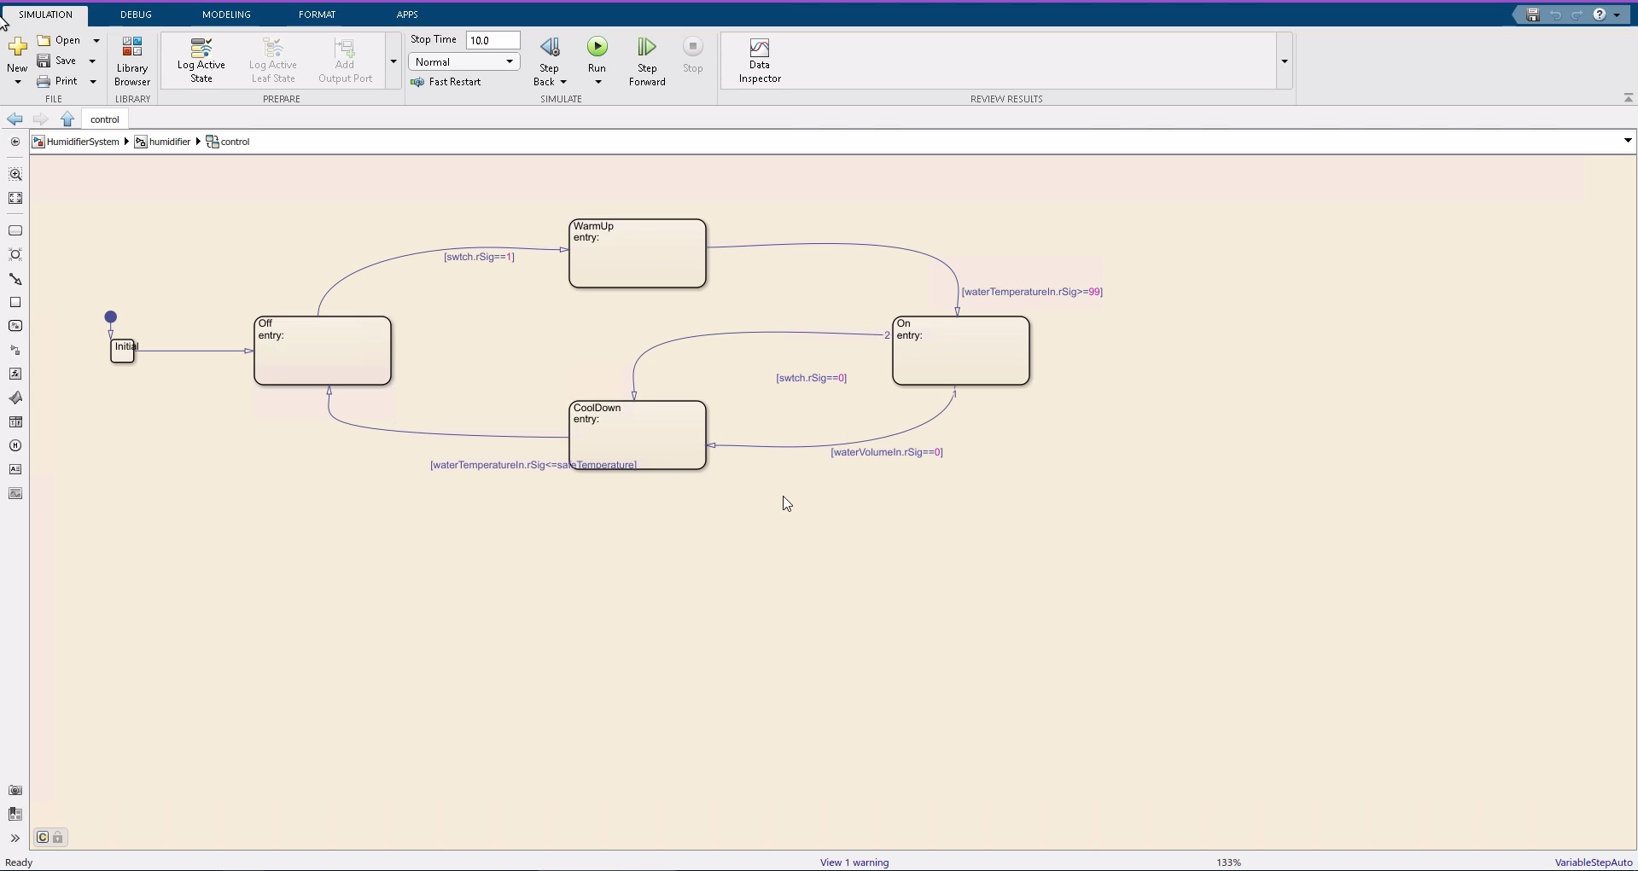Click the Step Forward icon

(646, 47)
